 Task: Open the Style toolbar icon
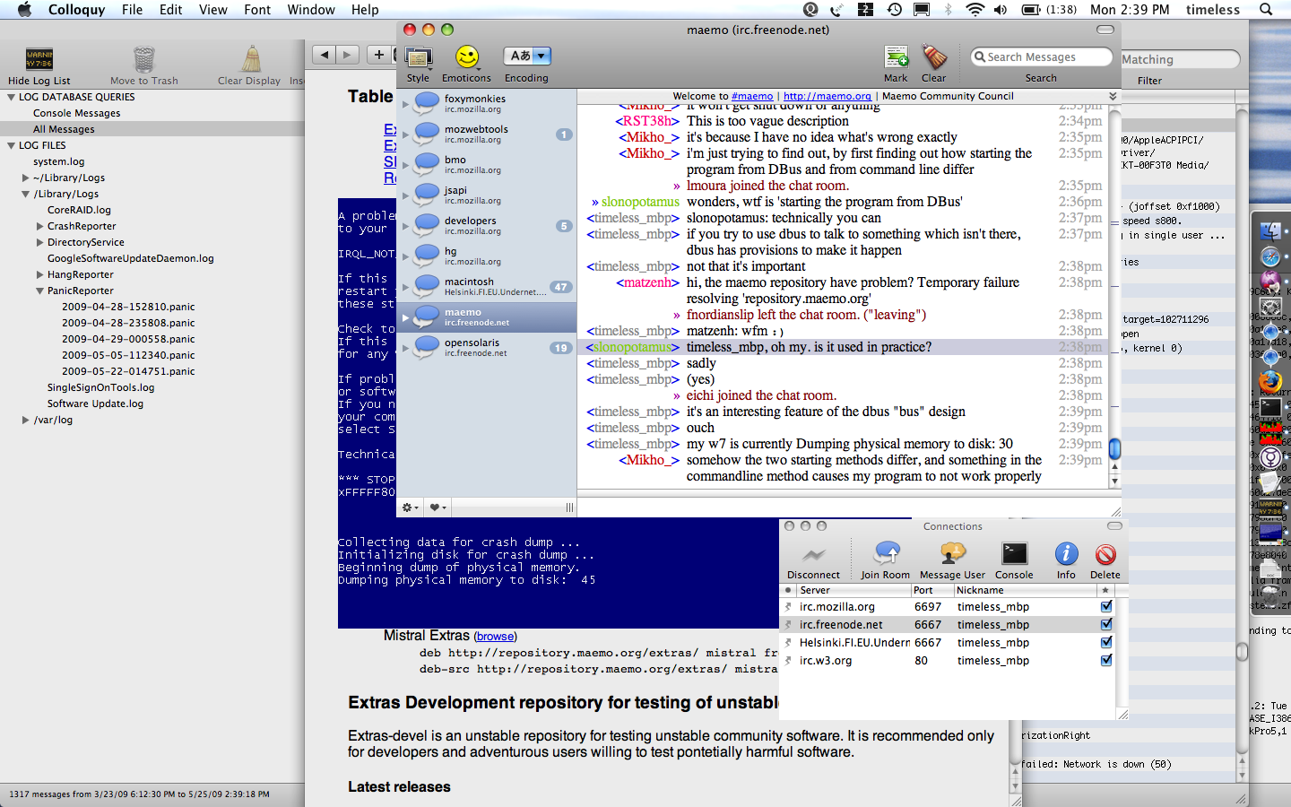[419, 57]
